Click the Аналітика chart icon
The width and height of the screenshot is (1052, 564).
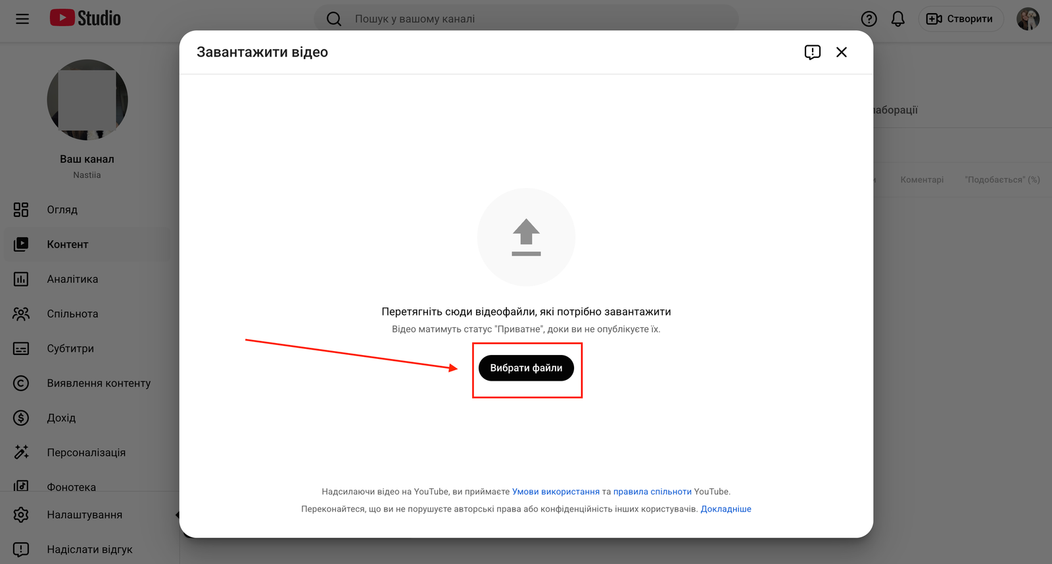click(21, 279)
